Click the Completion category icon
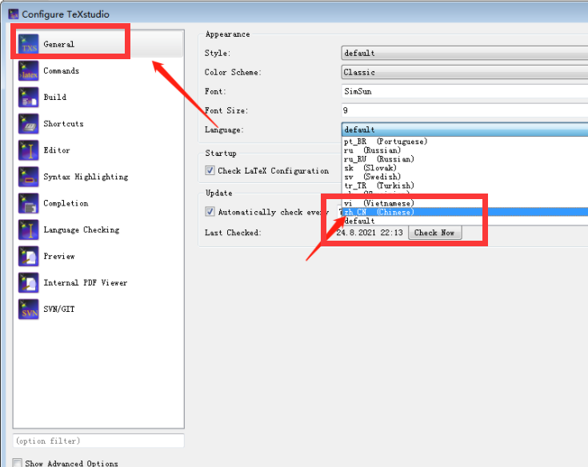Image resolution: width=588 pixels, height=467 pixels. pos(29,204)
